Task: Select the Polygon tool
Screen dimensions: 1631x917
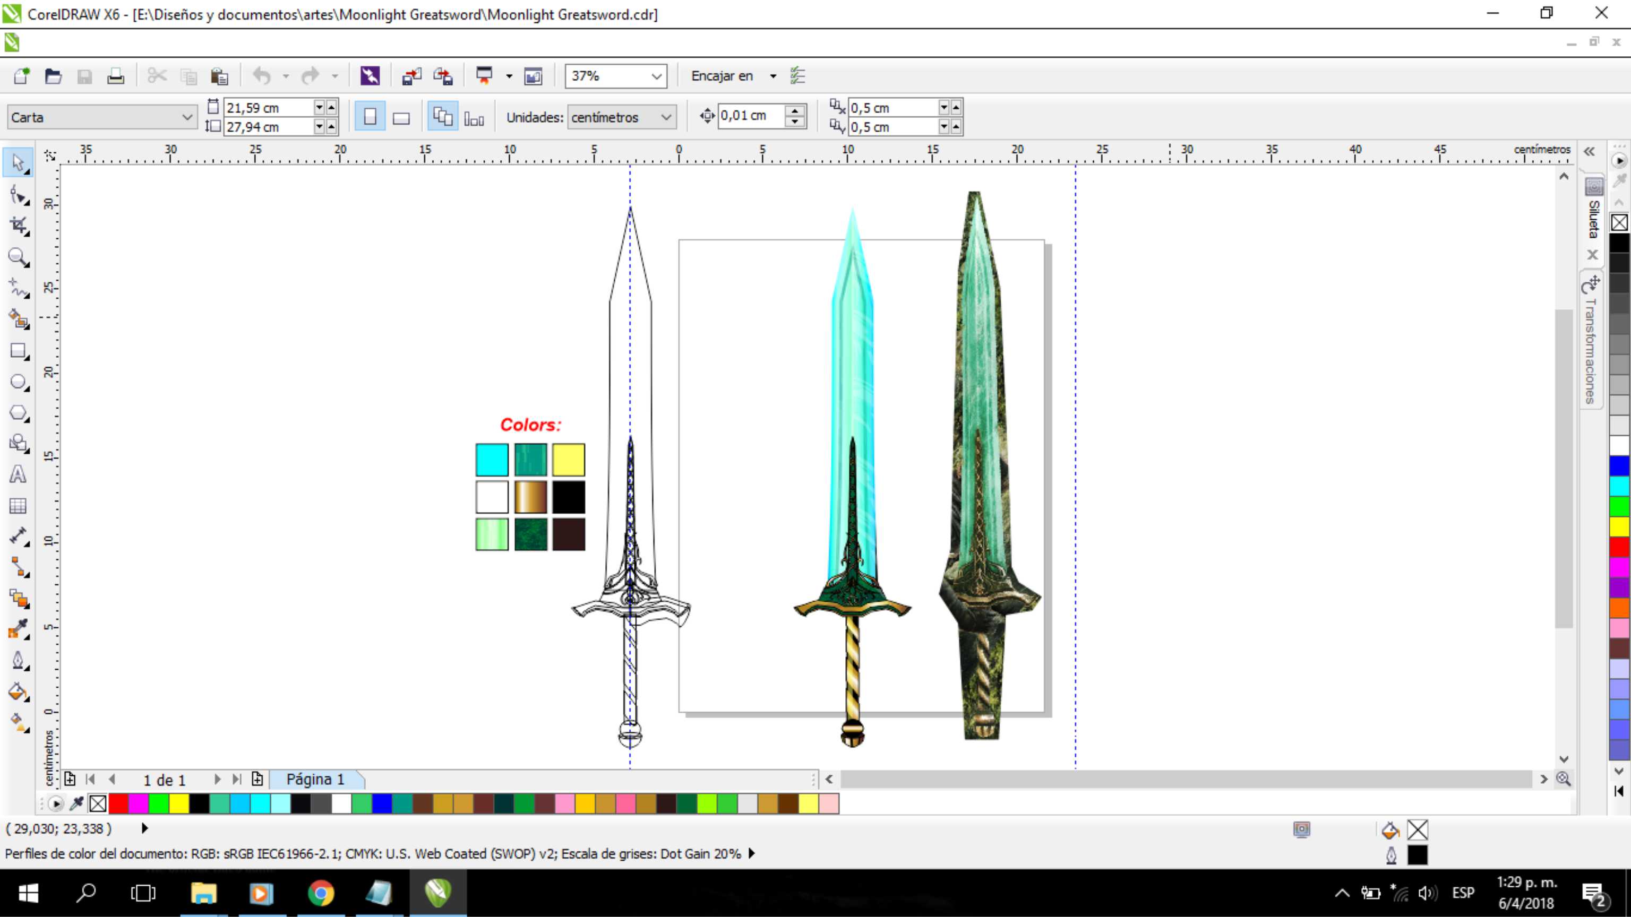Action: point(19,413)
